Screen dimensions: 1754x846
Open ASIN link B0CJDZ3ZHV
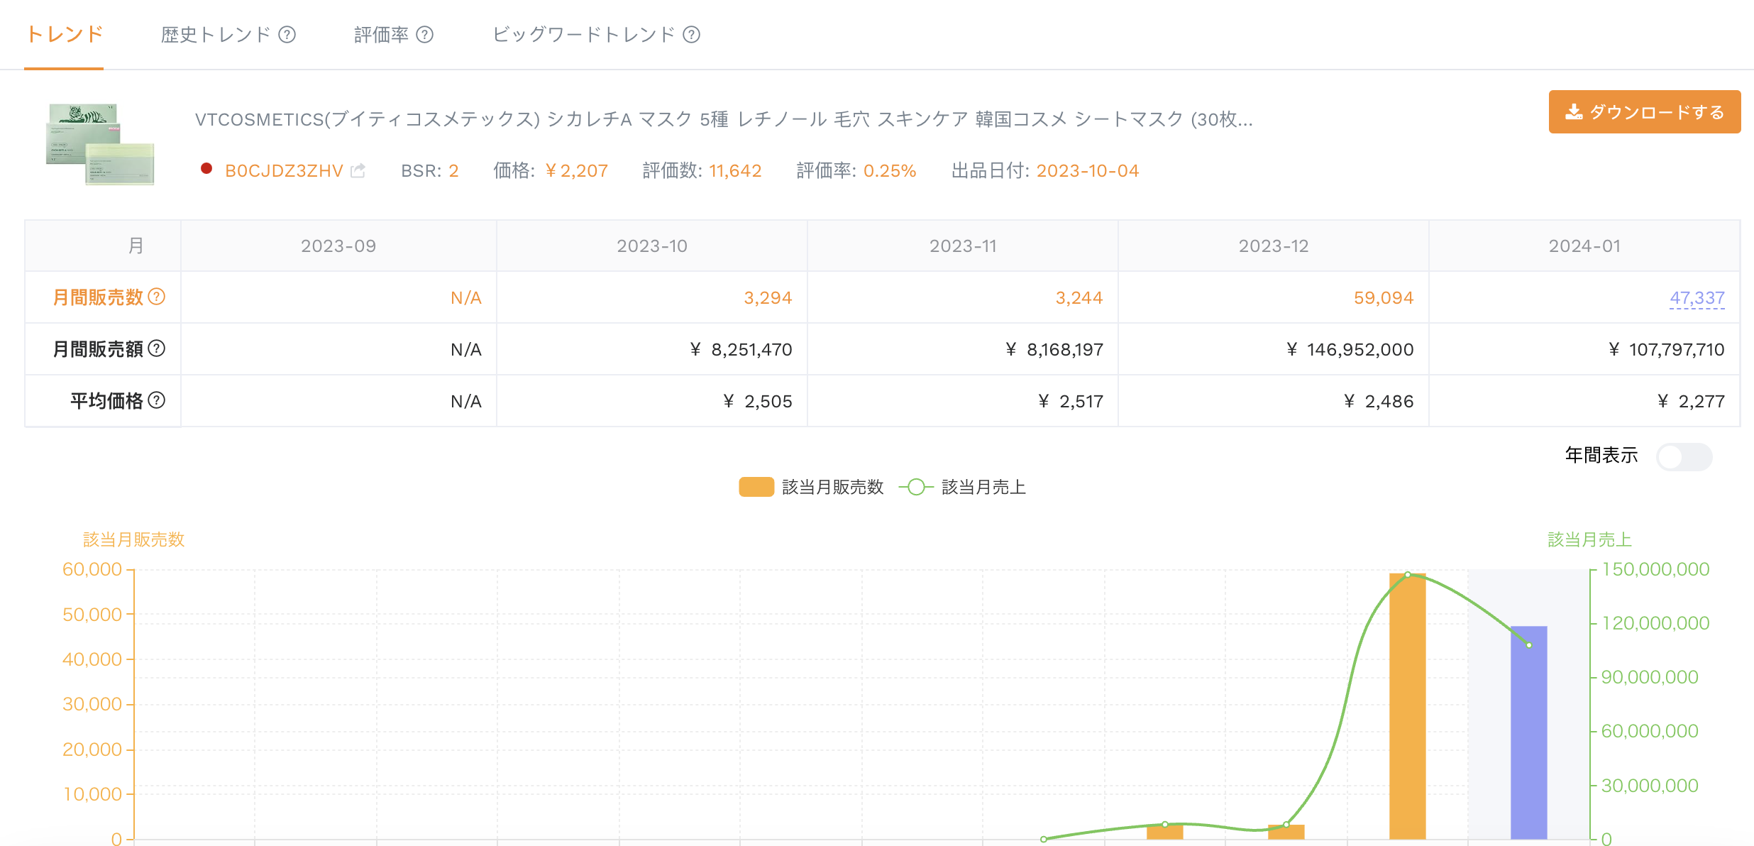[284, 171]
